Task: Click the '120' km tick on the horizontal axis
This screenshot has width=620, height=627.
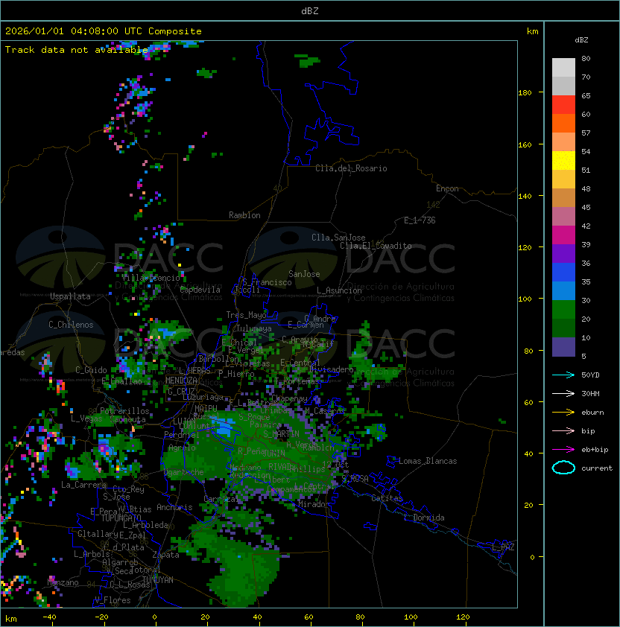Action: click(463, 617)
